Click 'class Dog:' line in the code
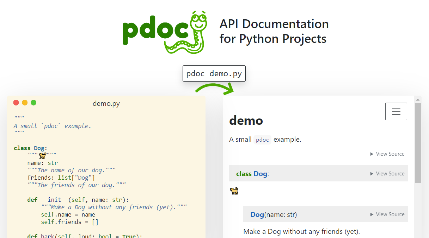 (x=31, y=148)
